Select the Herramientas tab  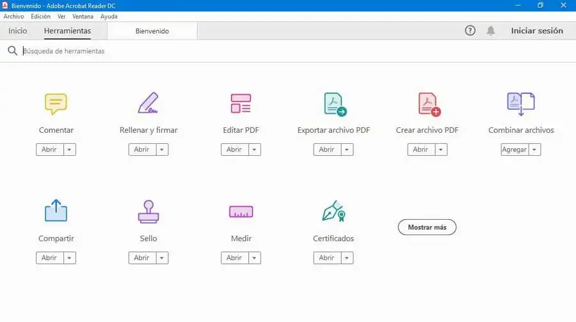pos(67,31)
